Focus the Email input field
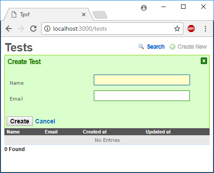This screenshot has height=173, width=214. tap(142, 96)
